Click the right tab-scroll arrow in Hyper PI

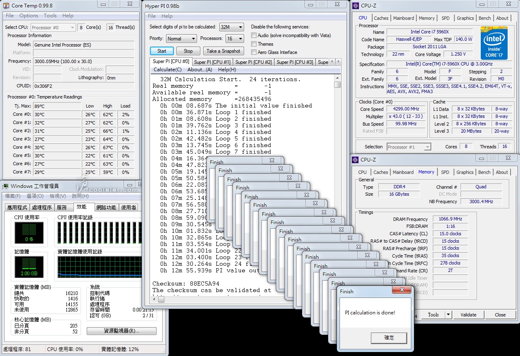[x=339, y=61]
